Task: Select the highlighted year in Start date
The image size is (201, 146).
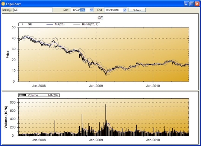Action: point(82,10)
